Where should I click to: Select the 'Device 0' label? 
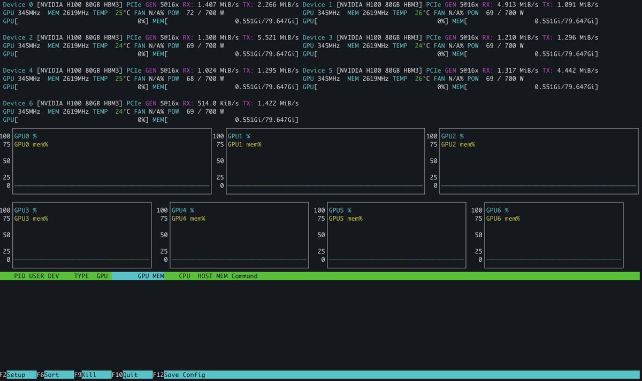coord(18,5)
